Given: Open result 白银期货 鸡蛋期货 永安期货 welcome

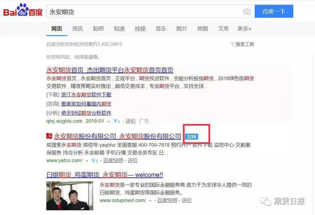Looking at the screenshot, I should (104, 175).
